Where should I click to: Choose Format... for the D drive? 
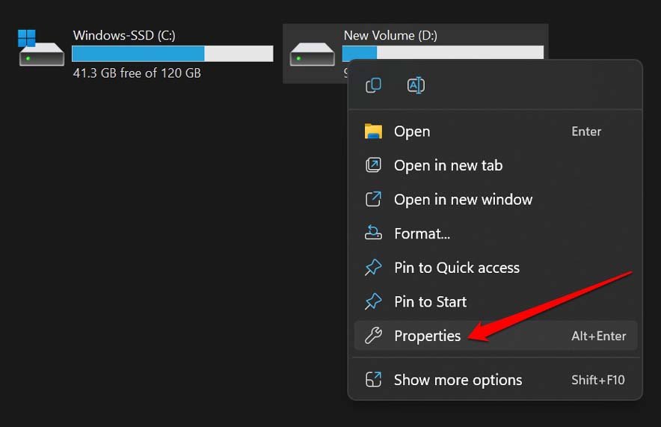496,233
